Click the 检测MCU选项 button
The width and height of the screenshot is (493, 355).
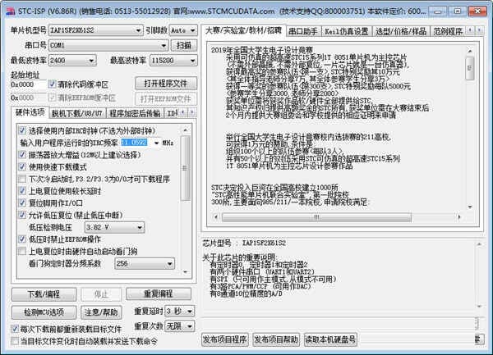click(44, 312)
